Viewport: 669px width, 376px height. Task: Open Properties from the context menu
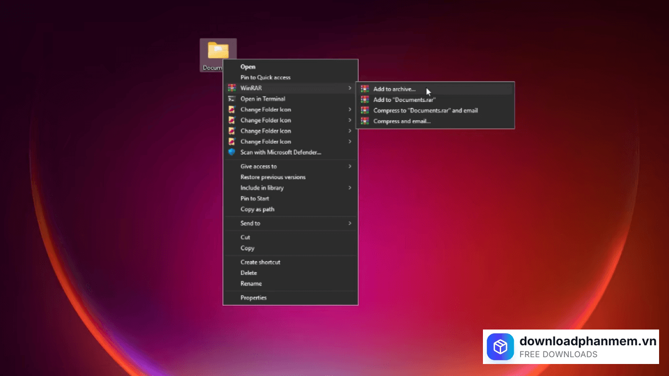pyautogui.click(x=253, y=298)
